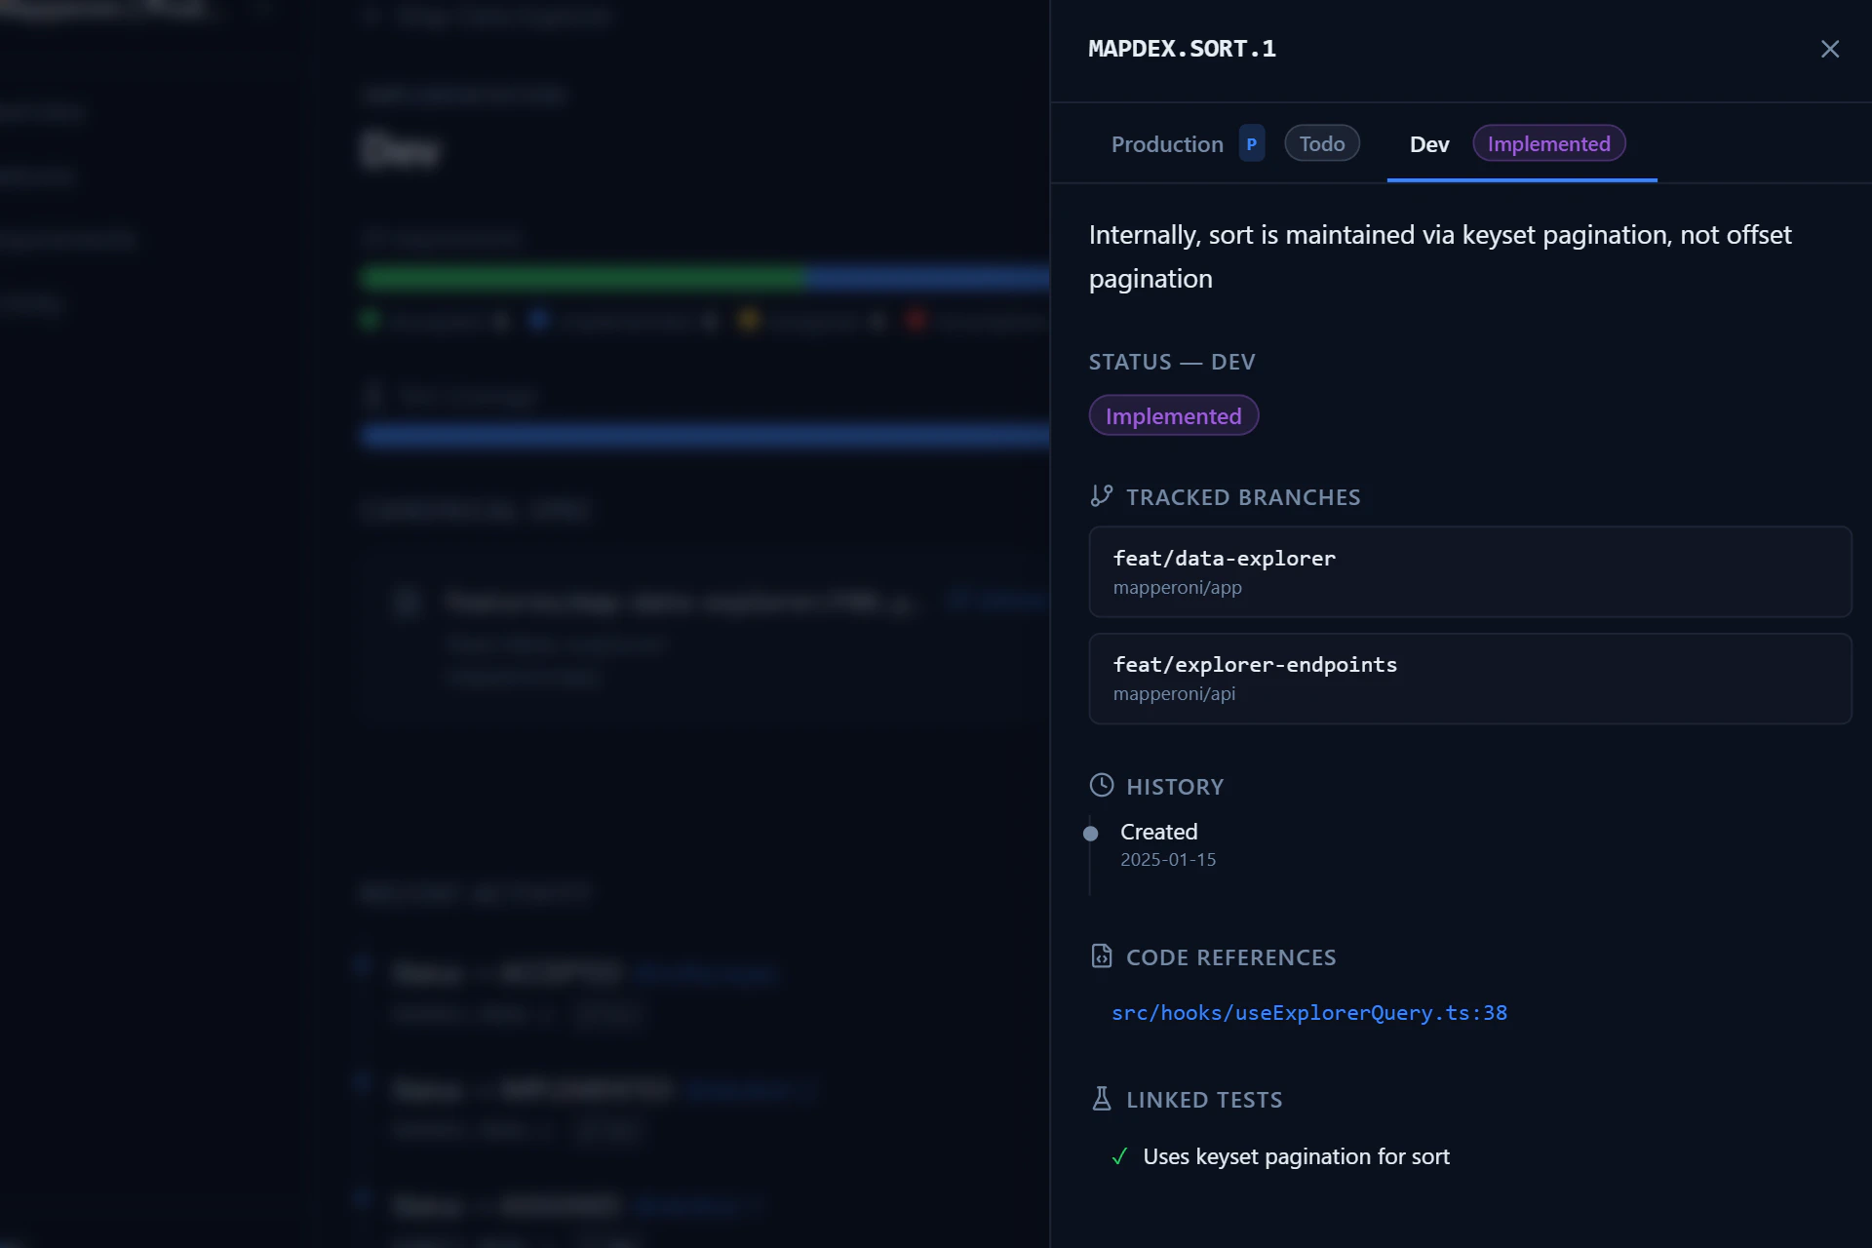The width and height of the screenshot is (1872, 1248).
Task: Click the Tracked Branches branch icon
Action: [x=1101, y=496]
